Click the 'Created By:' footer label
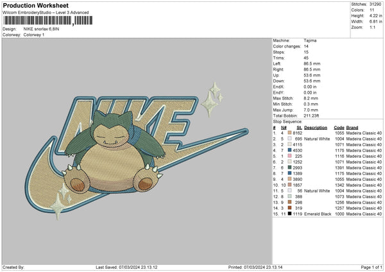The image size is (385, 272). click(13, 268)
